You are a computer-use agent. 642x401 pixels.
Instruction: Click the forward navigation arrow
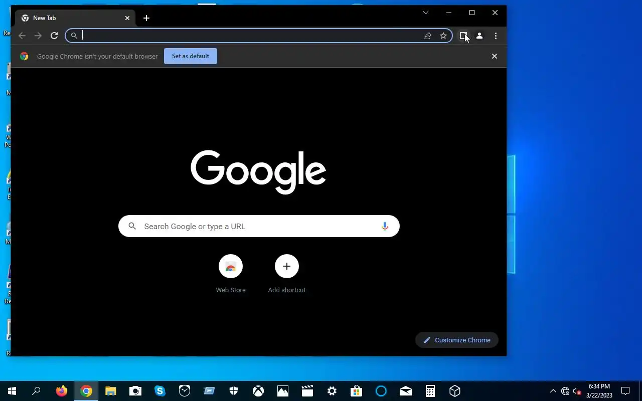tap(38, 36)
